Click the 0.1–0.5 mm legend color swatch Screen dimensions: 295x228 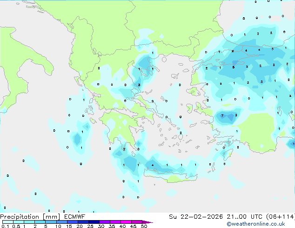tap(8, 222)
